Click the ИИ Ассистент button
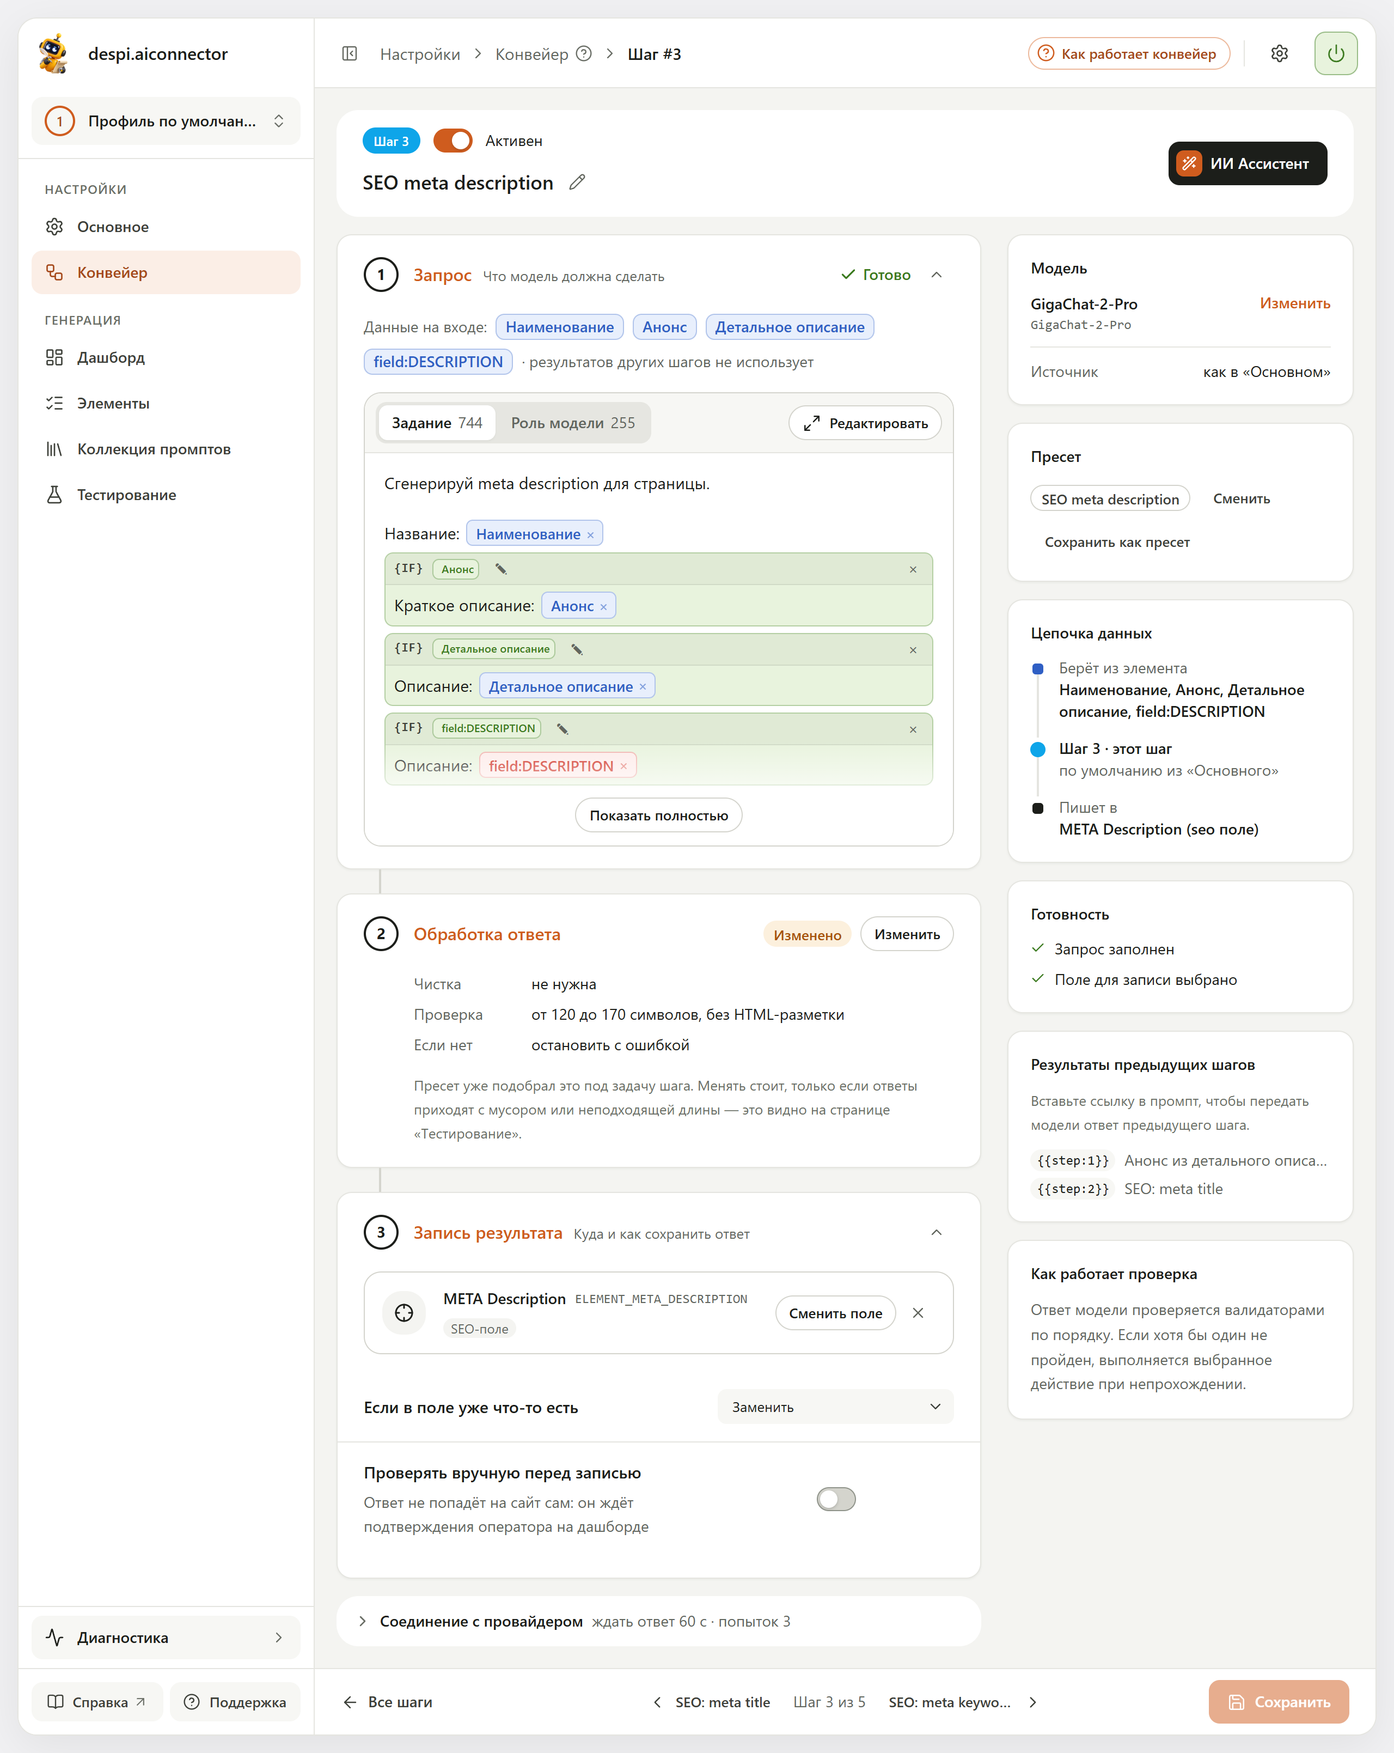Screen dimensions: 1394x1753 point(1248,163)
